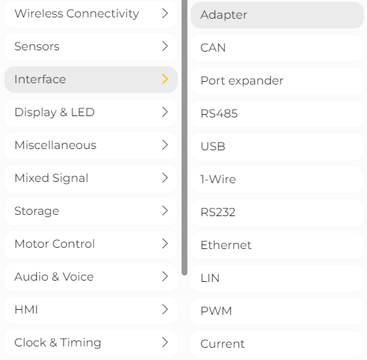Click the Motor Control chevron icon
Viewport: 367px width, 360px height.
click(165, 244)
